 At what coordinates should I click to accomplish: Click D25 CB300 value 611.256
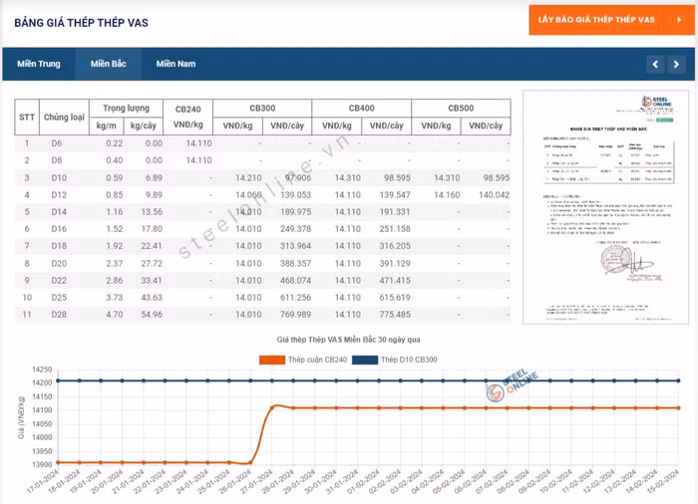coord(295,298)
